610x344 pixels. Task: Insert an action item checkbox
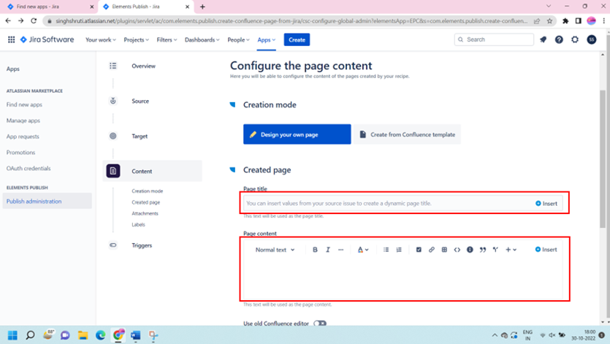coord(419,250)
